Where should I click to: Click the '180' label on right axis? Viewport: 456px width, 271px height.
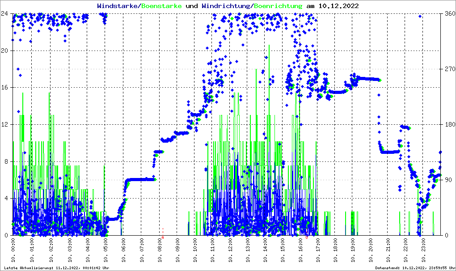click(x=449, y=125)
